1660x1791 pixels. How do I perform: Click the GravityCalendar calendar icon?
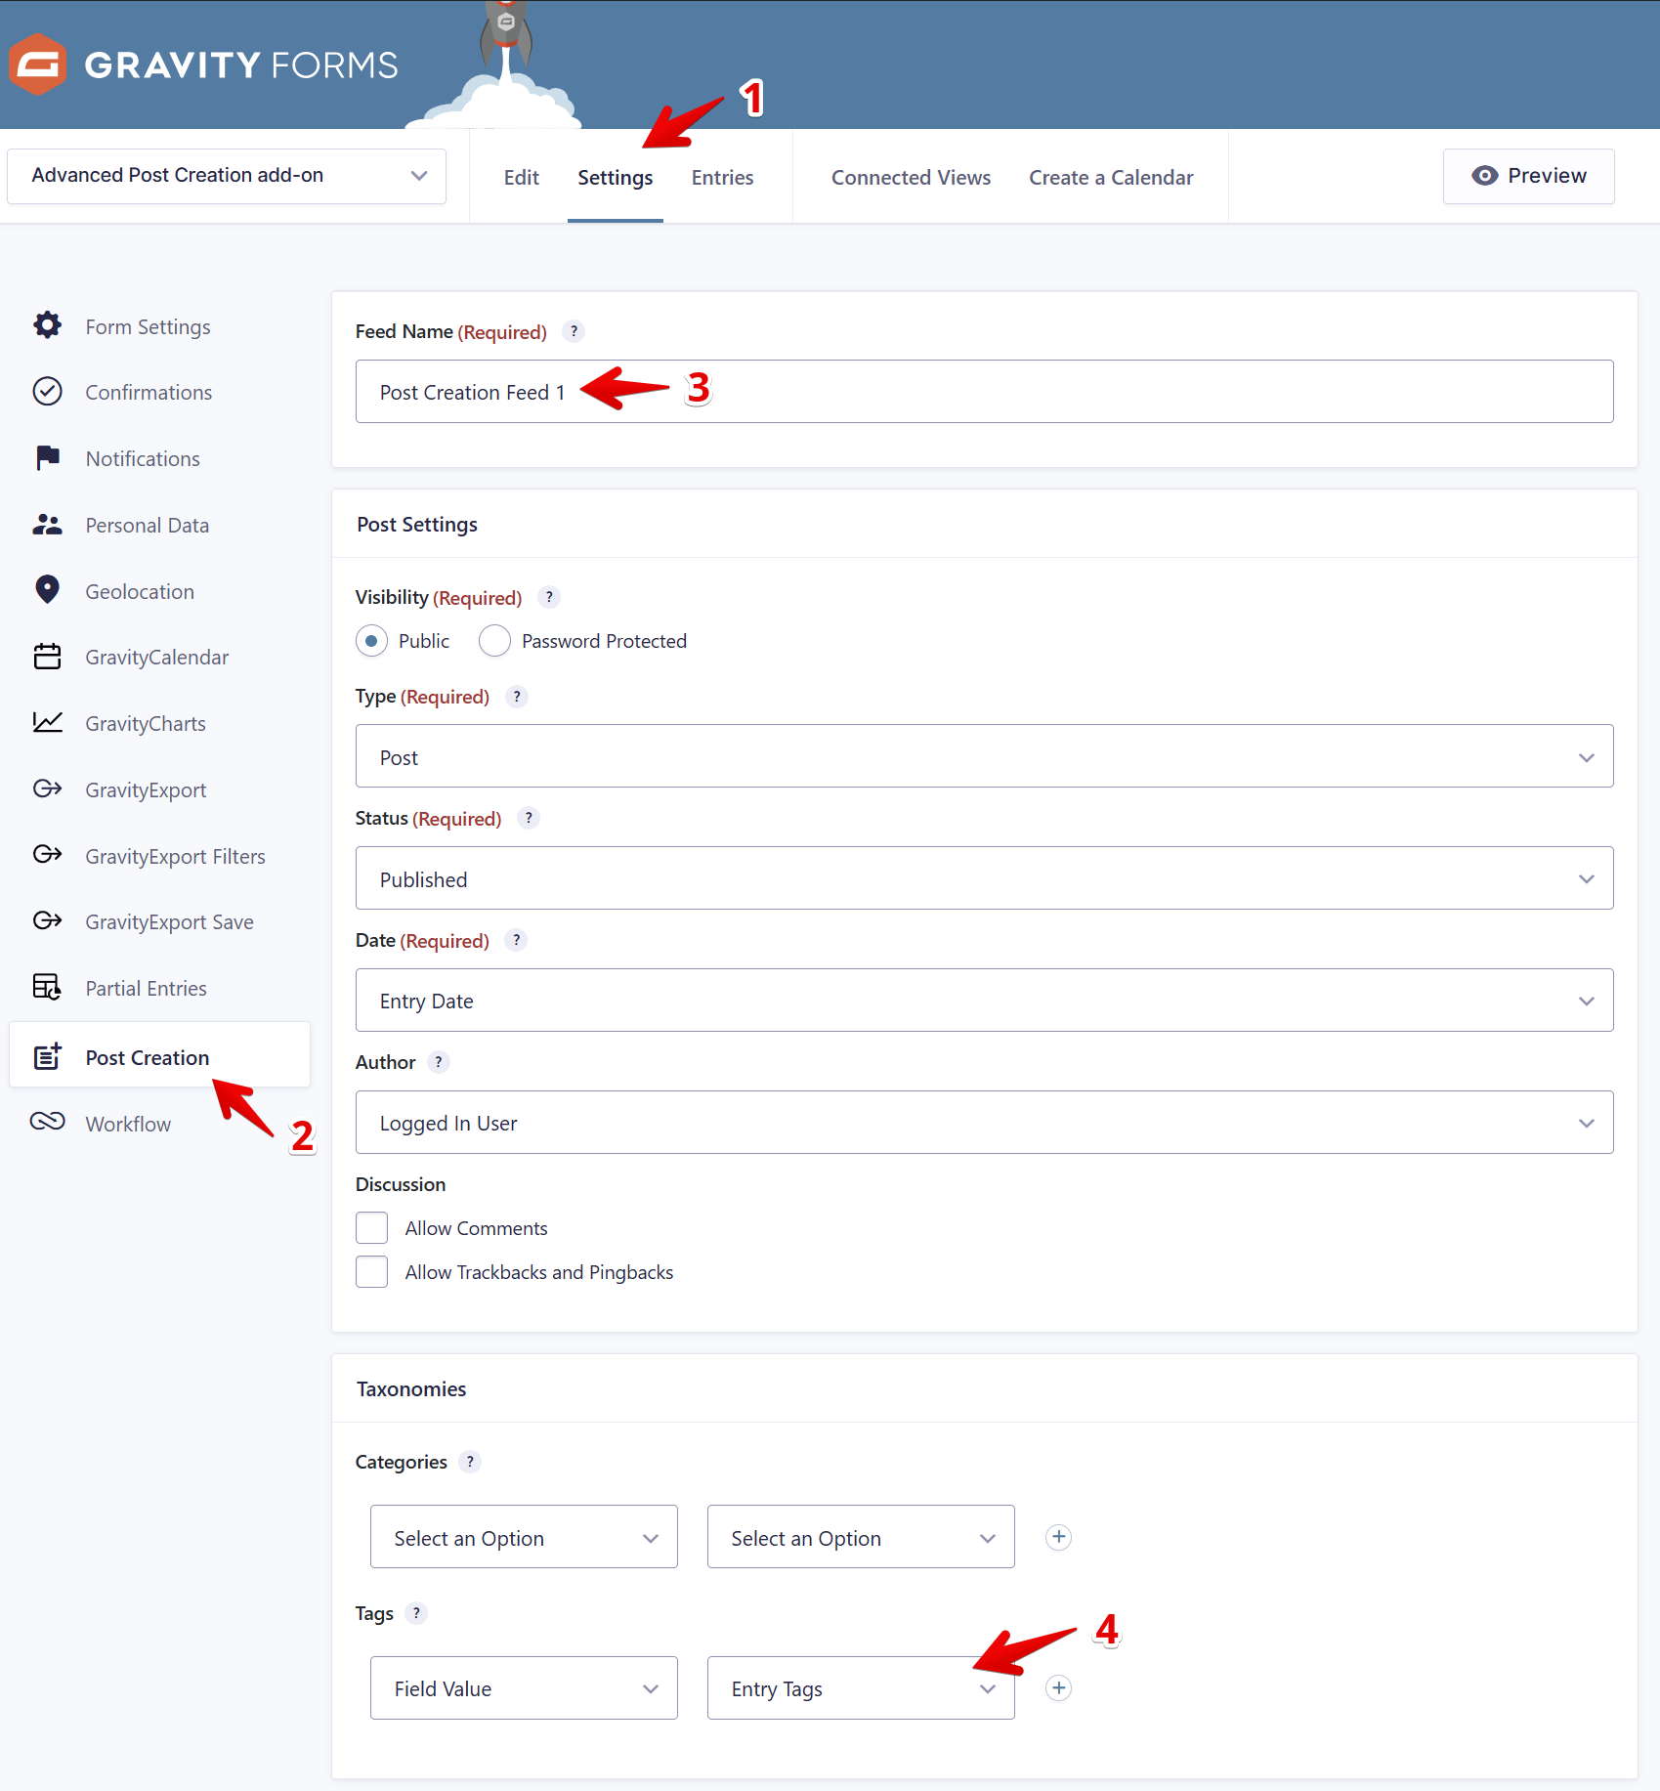pyautogui.click(x=47, y=657)
